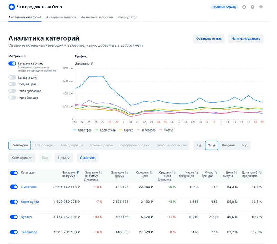Enable Средняя цена metric toggle
Screen dimensions: 277x244
click(12, 84)
